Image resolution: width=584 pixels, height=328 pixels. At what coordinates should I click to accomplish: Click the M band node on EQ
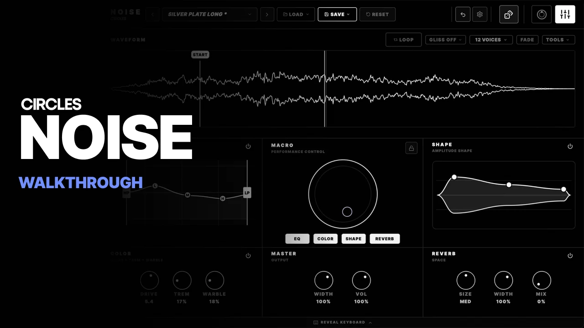(188, 195)
